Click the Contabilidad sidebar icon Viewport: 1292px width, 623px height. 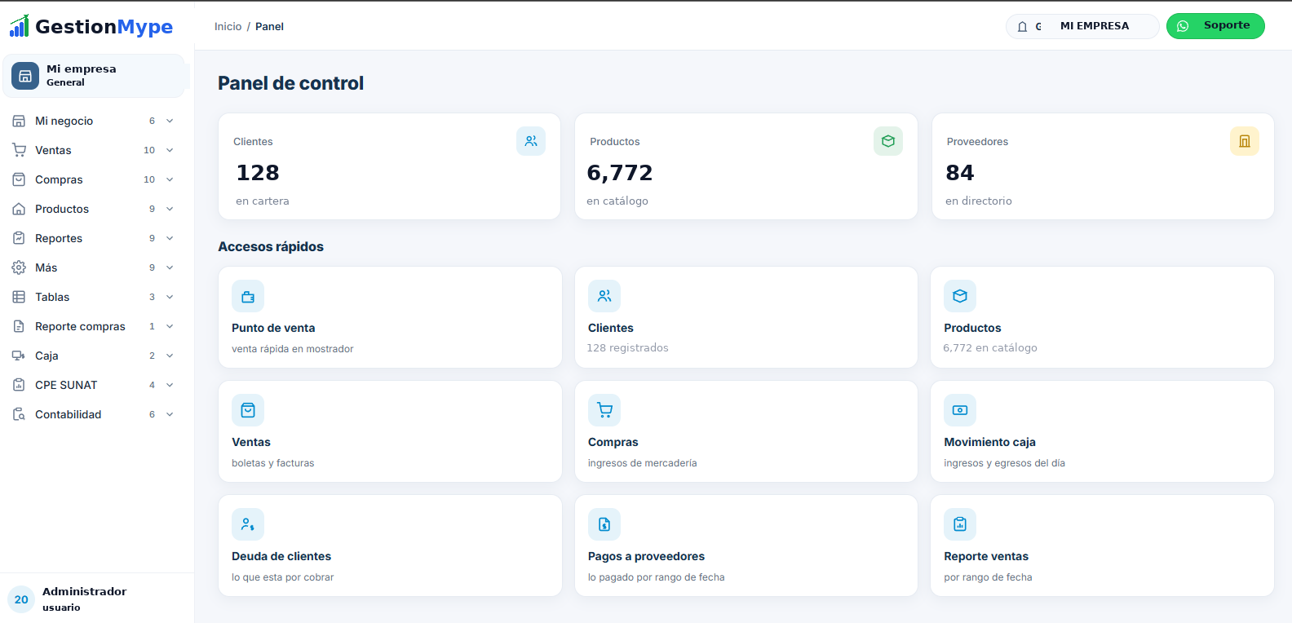coord(19,414)
